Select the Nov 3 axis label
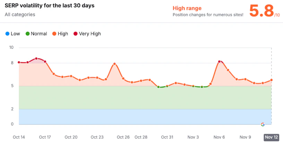The height and width of the screenshot is (146, 283). pyautogui.click(x=193, y=137)
